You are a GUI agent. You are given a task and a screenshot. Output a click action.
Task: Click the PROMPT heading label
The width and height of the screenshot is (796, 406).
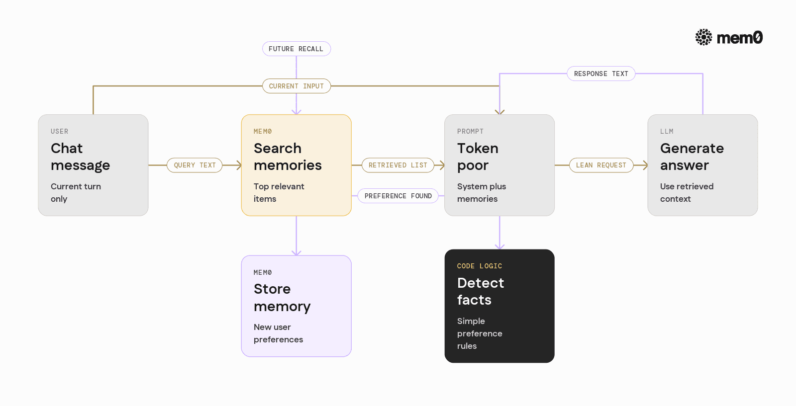pyautogui.click(x=470, y=132)
